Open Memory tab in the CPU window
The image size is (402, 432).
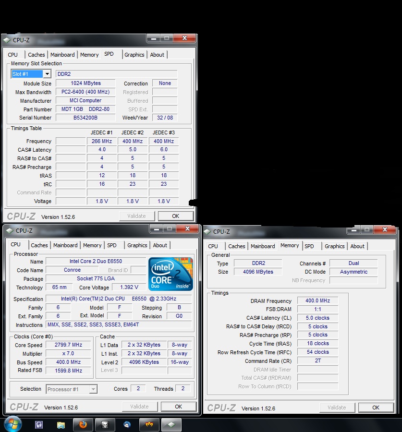click(92, 245)
